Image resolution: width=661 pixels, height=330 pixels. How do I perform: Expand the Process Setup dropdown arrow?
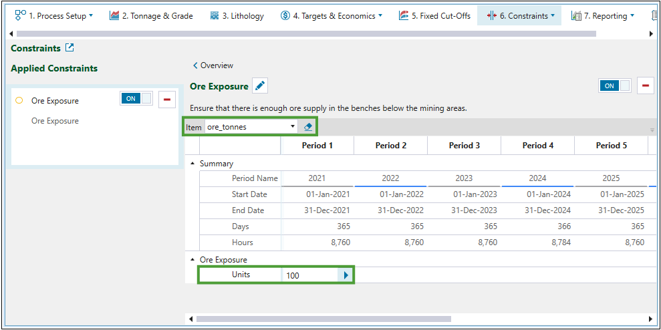pos(91,16)
